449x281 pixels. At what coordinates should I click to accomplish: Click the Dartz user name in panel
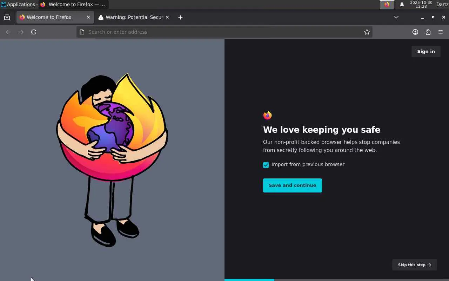pyautogui.click(x=442, y=5)
